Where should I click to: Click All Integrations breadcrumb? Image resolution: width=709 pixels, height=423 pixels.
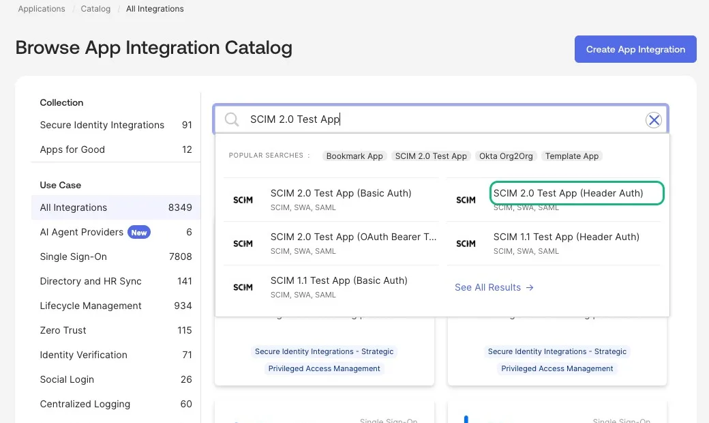point(155,9)
